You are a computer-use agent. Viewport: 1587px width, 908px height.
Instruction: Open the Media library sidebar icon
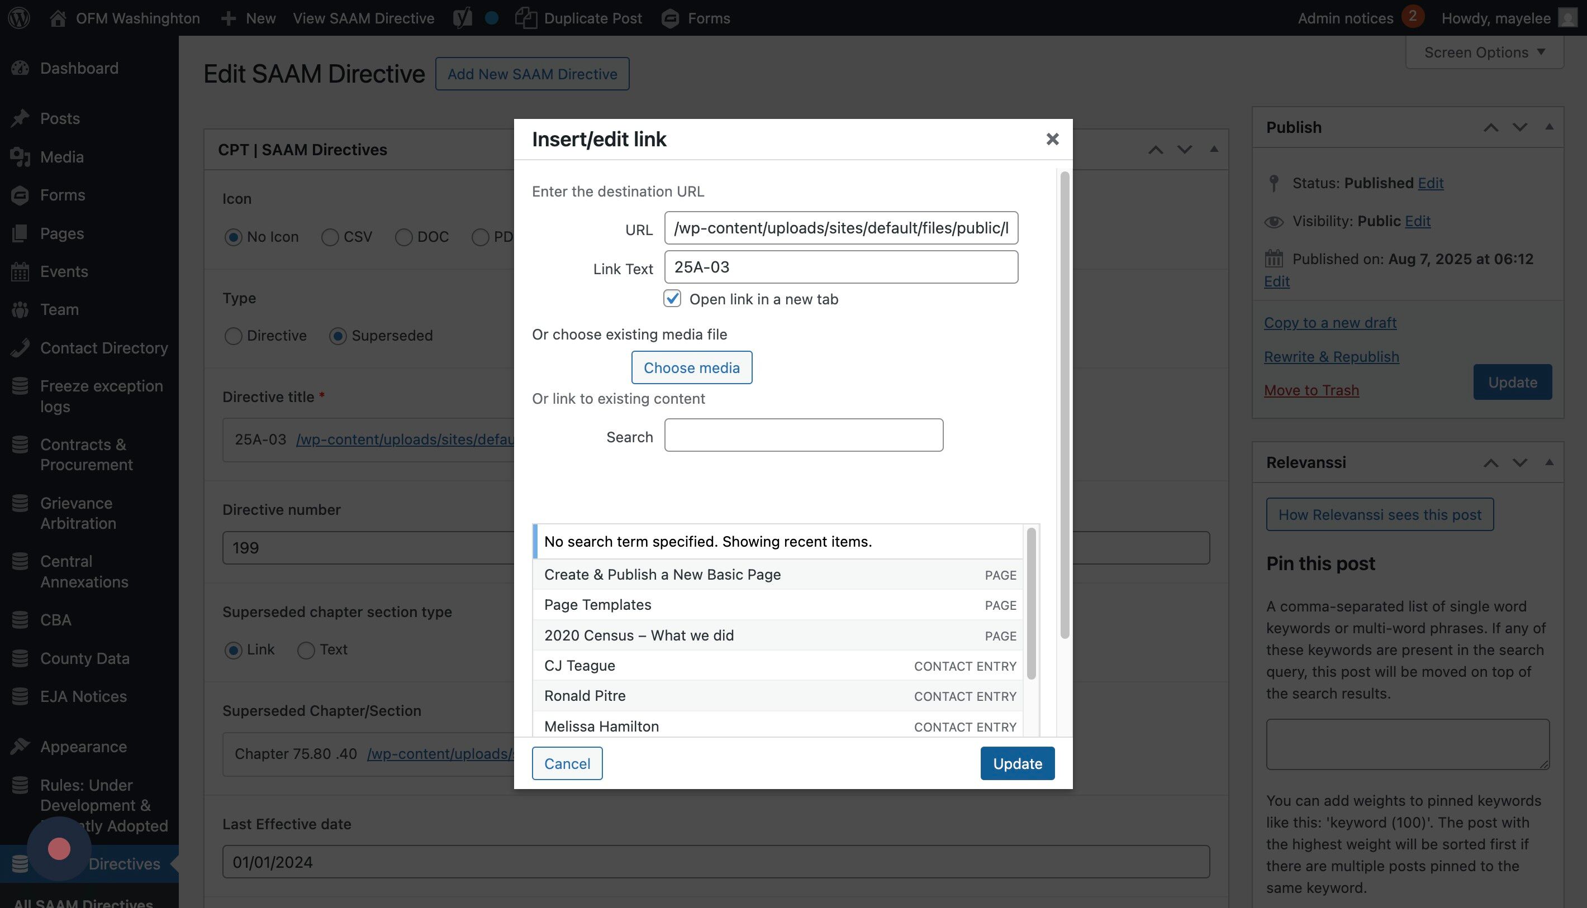click(20, 156)
